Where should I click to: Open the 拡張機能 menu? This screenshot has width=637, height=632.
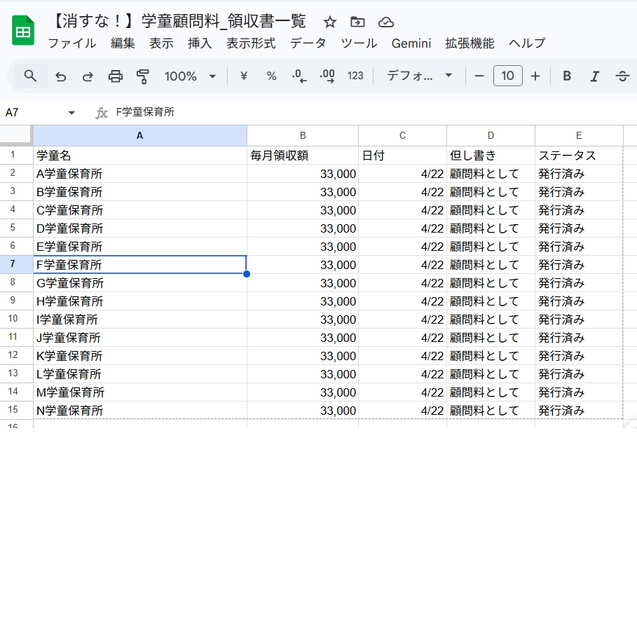click(x=470, y=43)
